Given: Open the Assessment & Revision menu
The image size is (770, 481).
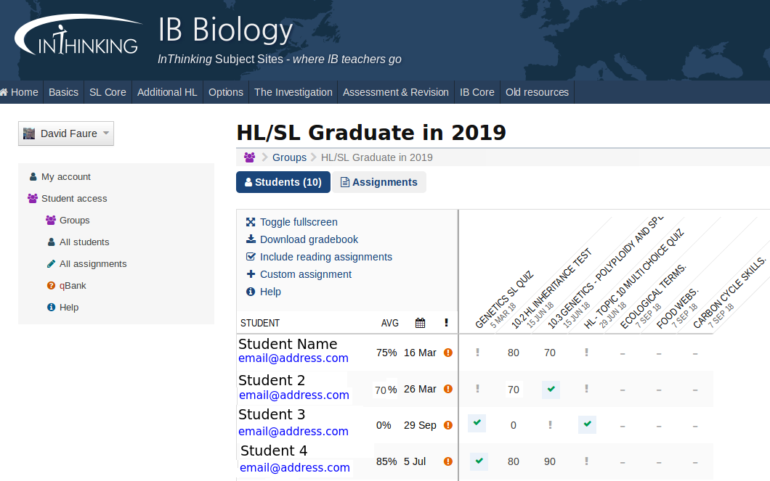Looking at the screenshot, I should [x=395, y=92].
